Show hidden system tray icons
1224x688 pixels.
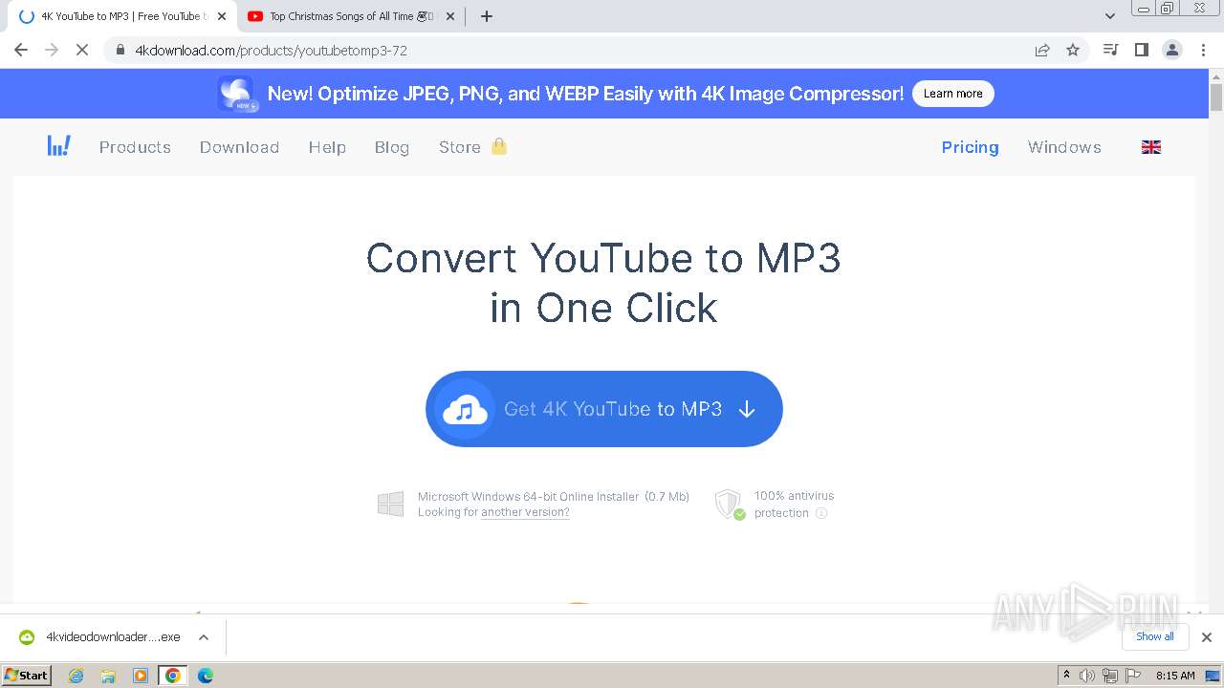[1066, 676]
